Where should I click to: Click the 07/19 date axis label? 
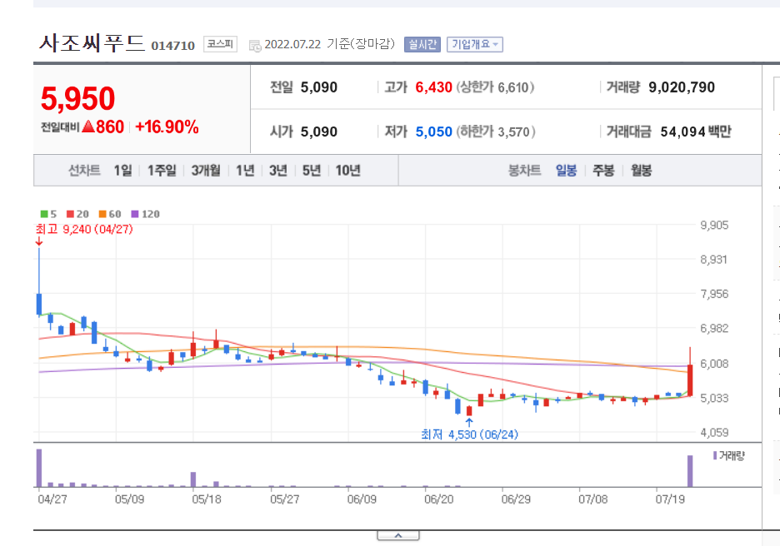pos(670,499)
